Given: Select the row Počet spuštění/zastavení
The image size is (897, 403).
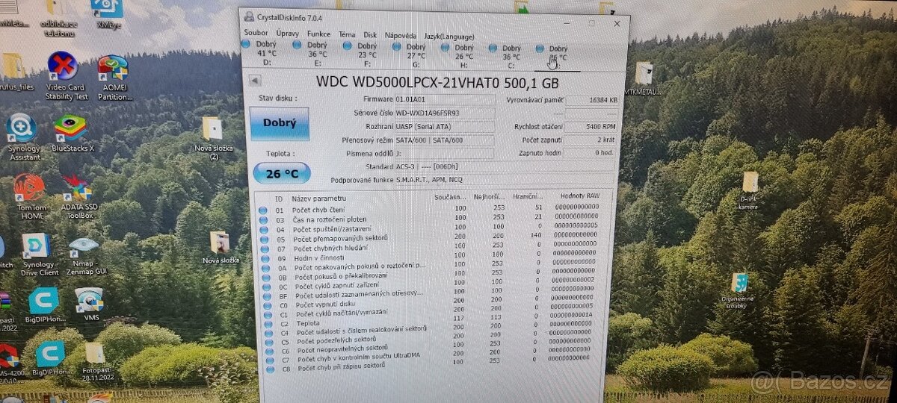Looking at the screenshot, I should (x=430, y=228).
